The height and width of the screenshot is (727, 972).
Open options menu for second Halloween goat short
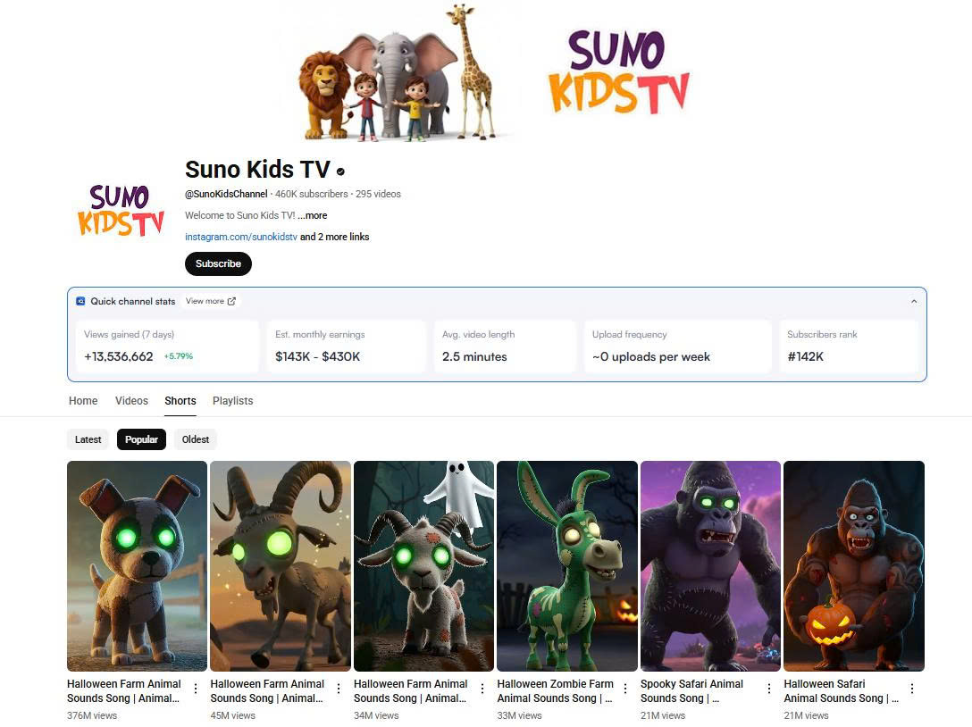(x=339, y=689)
